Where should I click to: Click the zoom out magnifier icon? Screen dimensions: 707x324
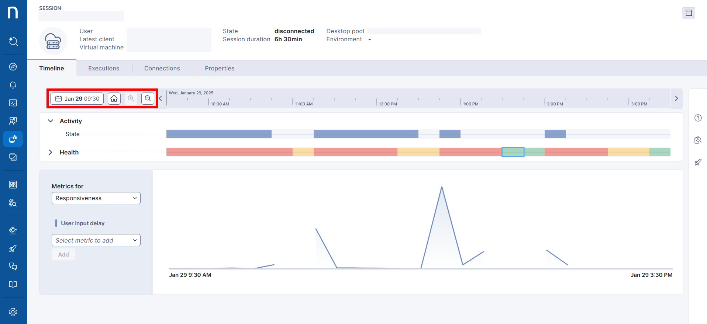coord(148,98)
